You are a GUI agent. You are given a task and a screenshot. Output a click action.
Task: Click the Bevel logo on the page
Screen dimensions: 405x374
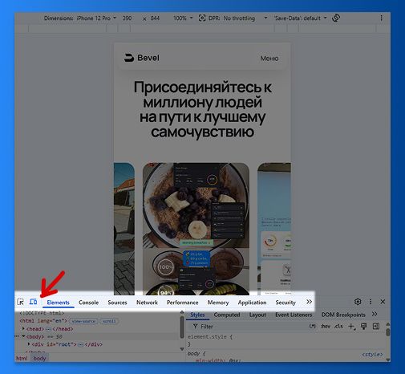coord(142,58)
